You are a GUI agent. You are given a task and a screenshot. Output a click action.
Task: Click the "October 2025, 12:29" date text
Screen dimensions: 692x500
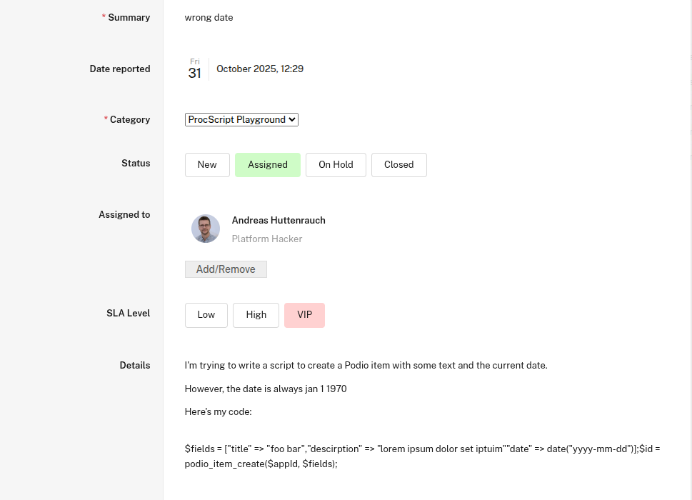coord(260,69)
